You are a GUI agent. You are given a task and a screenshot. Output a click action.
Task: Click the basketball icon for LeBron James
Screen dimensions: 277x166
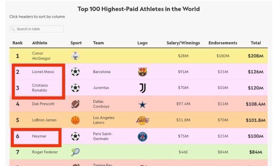pos(76,120)
